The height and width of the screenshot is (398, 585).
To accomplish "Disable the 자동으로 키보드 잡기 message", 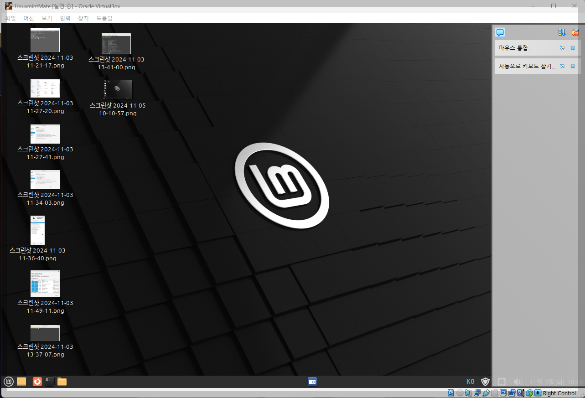I will point(562,66).
